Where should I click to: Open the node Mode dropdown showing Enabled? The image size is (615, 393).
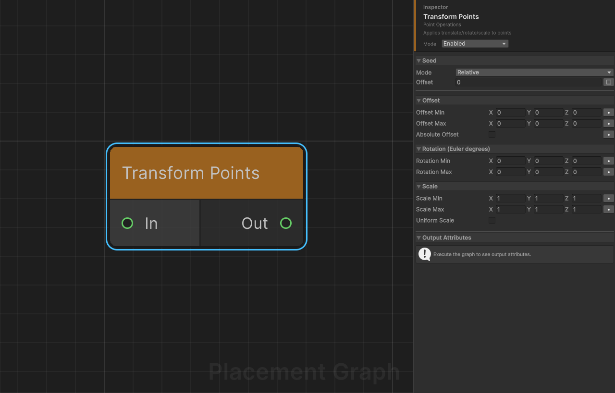point(475,44)
